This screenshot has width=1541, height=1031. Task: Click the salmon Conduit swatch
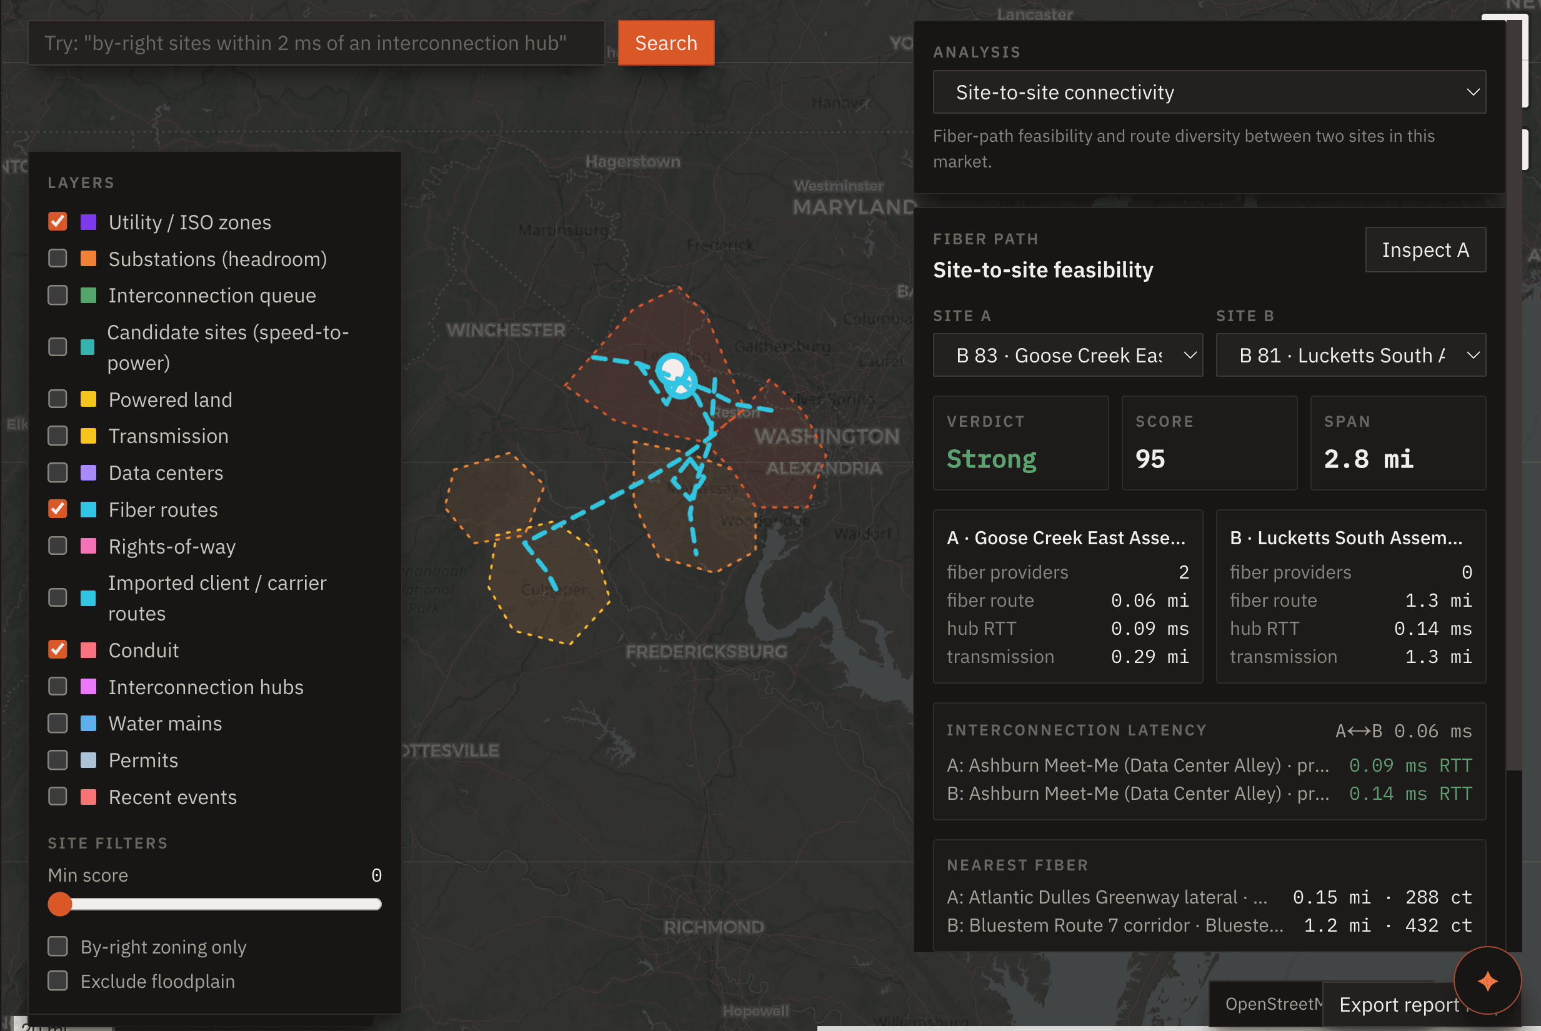(x=88, y=650)
